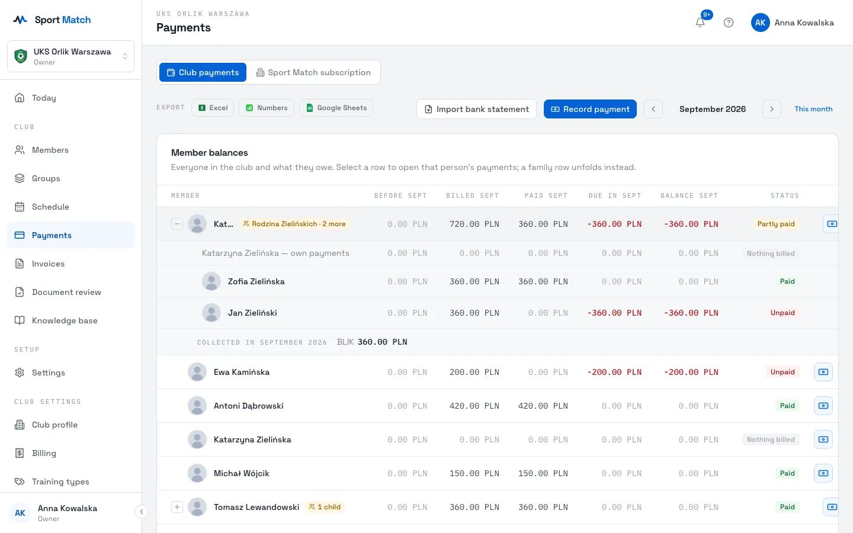
Task: Open Settings in the sidebar
Action: coord(71,373)
